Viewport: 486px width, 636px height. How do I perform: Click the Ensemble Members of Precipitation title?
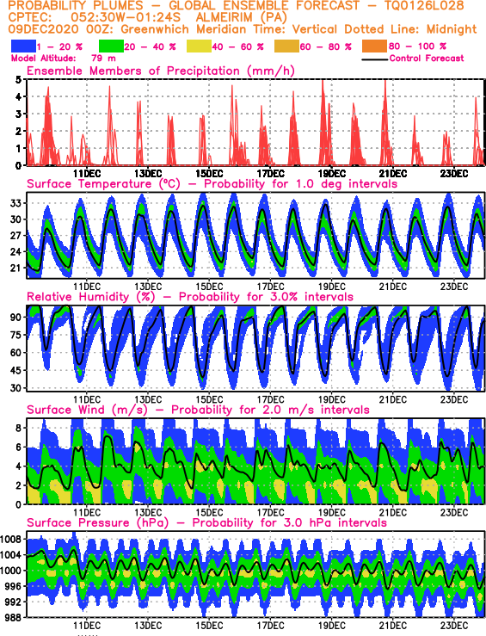click(161, 71)
